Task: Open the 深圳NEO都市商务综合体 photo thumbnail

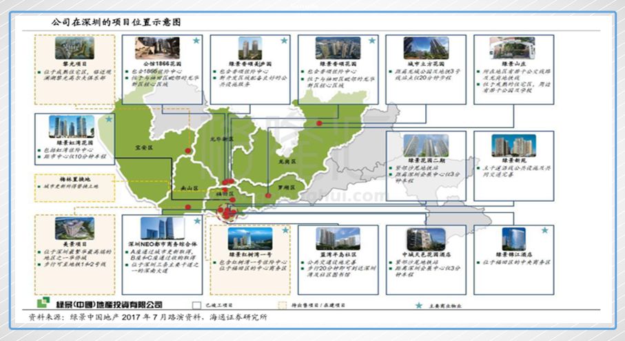Action: [163, 228]
